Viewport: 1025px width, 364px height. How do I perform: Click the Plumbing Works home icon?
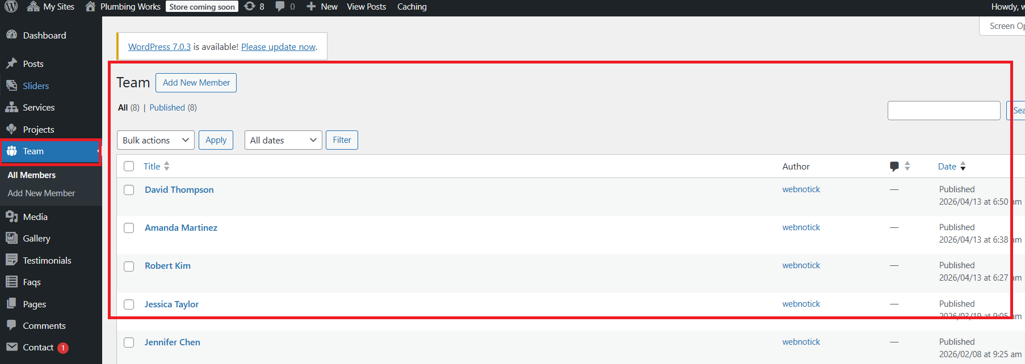(x=90, y=6)
